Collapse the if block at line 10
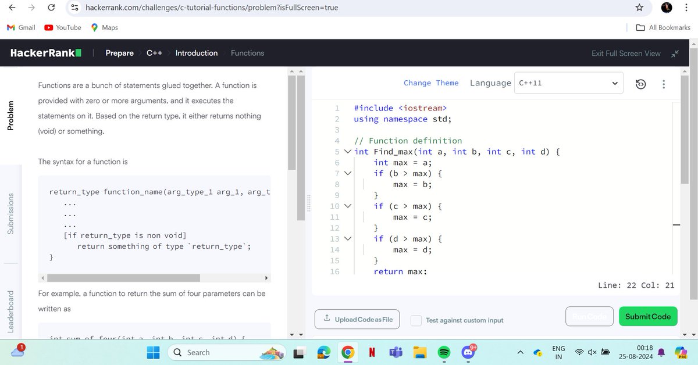 coord(348,206)
